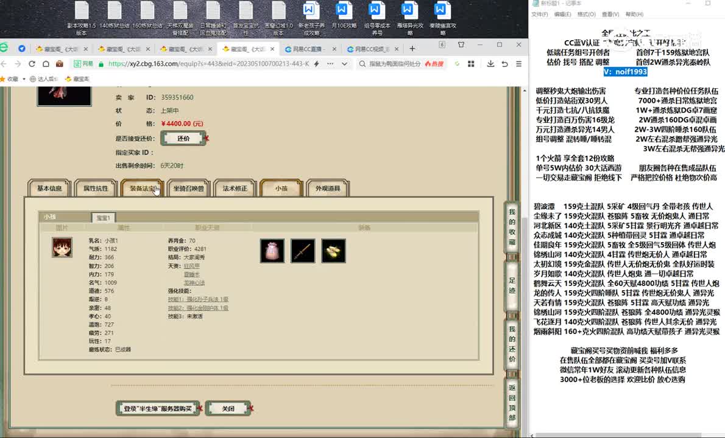Click the 关闭 button at page bottom
This screenshot has height=438, width=725.
pos(228,408)
